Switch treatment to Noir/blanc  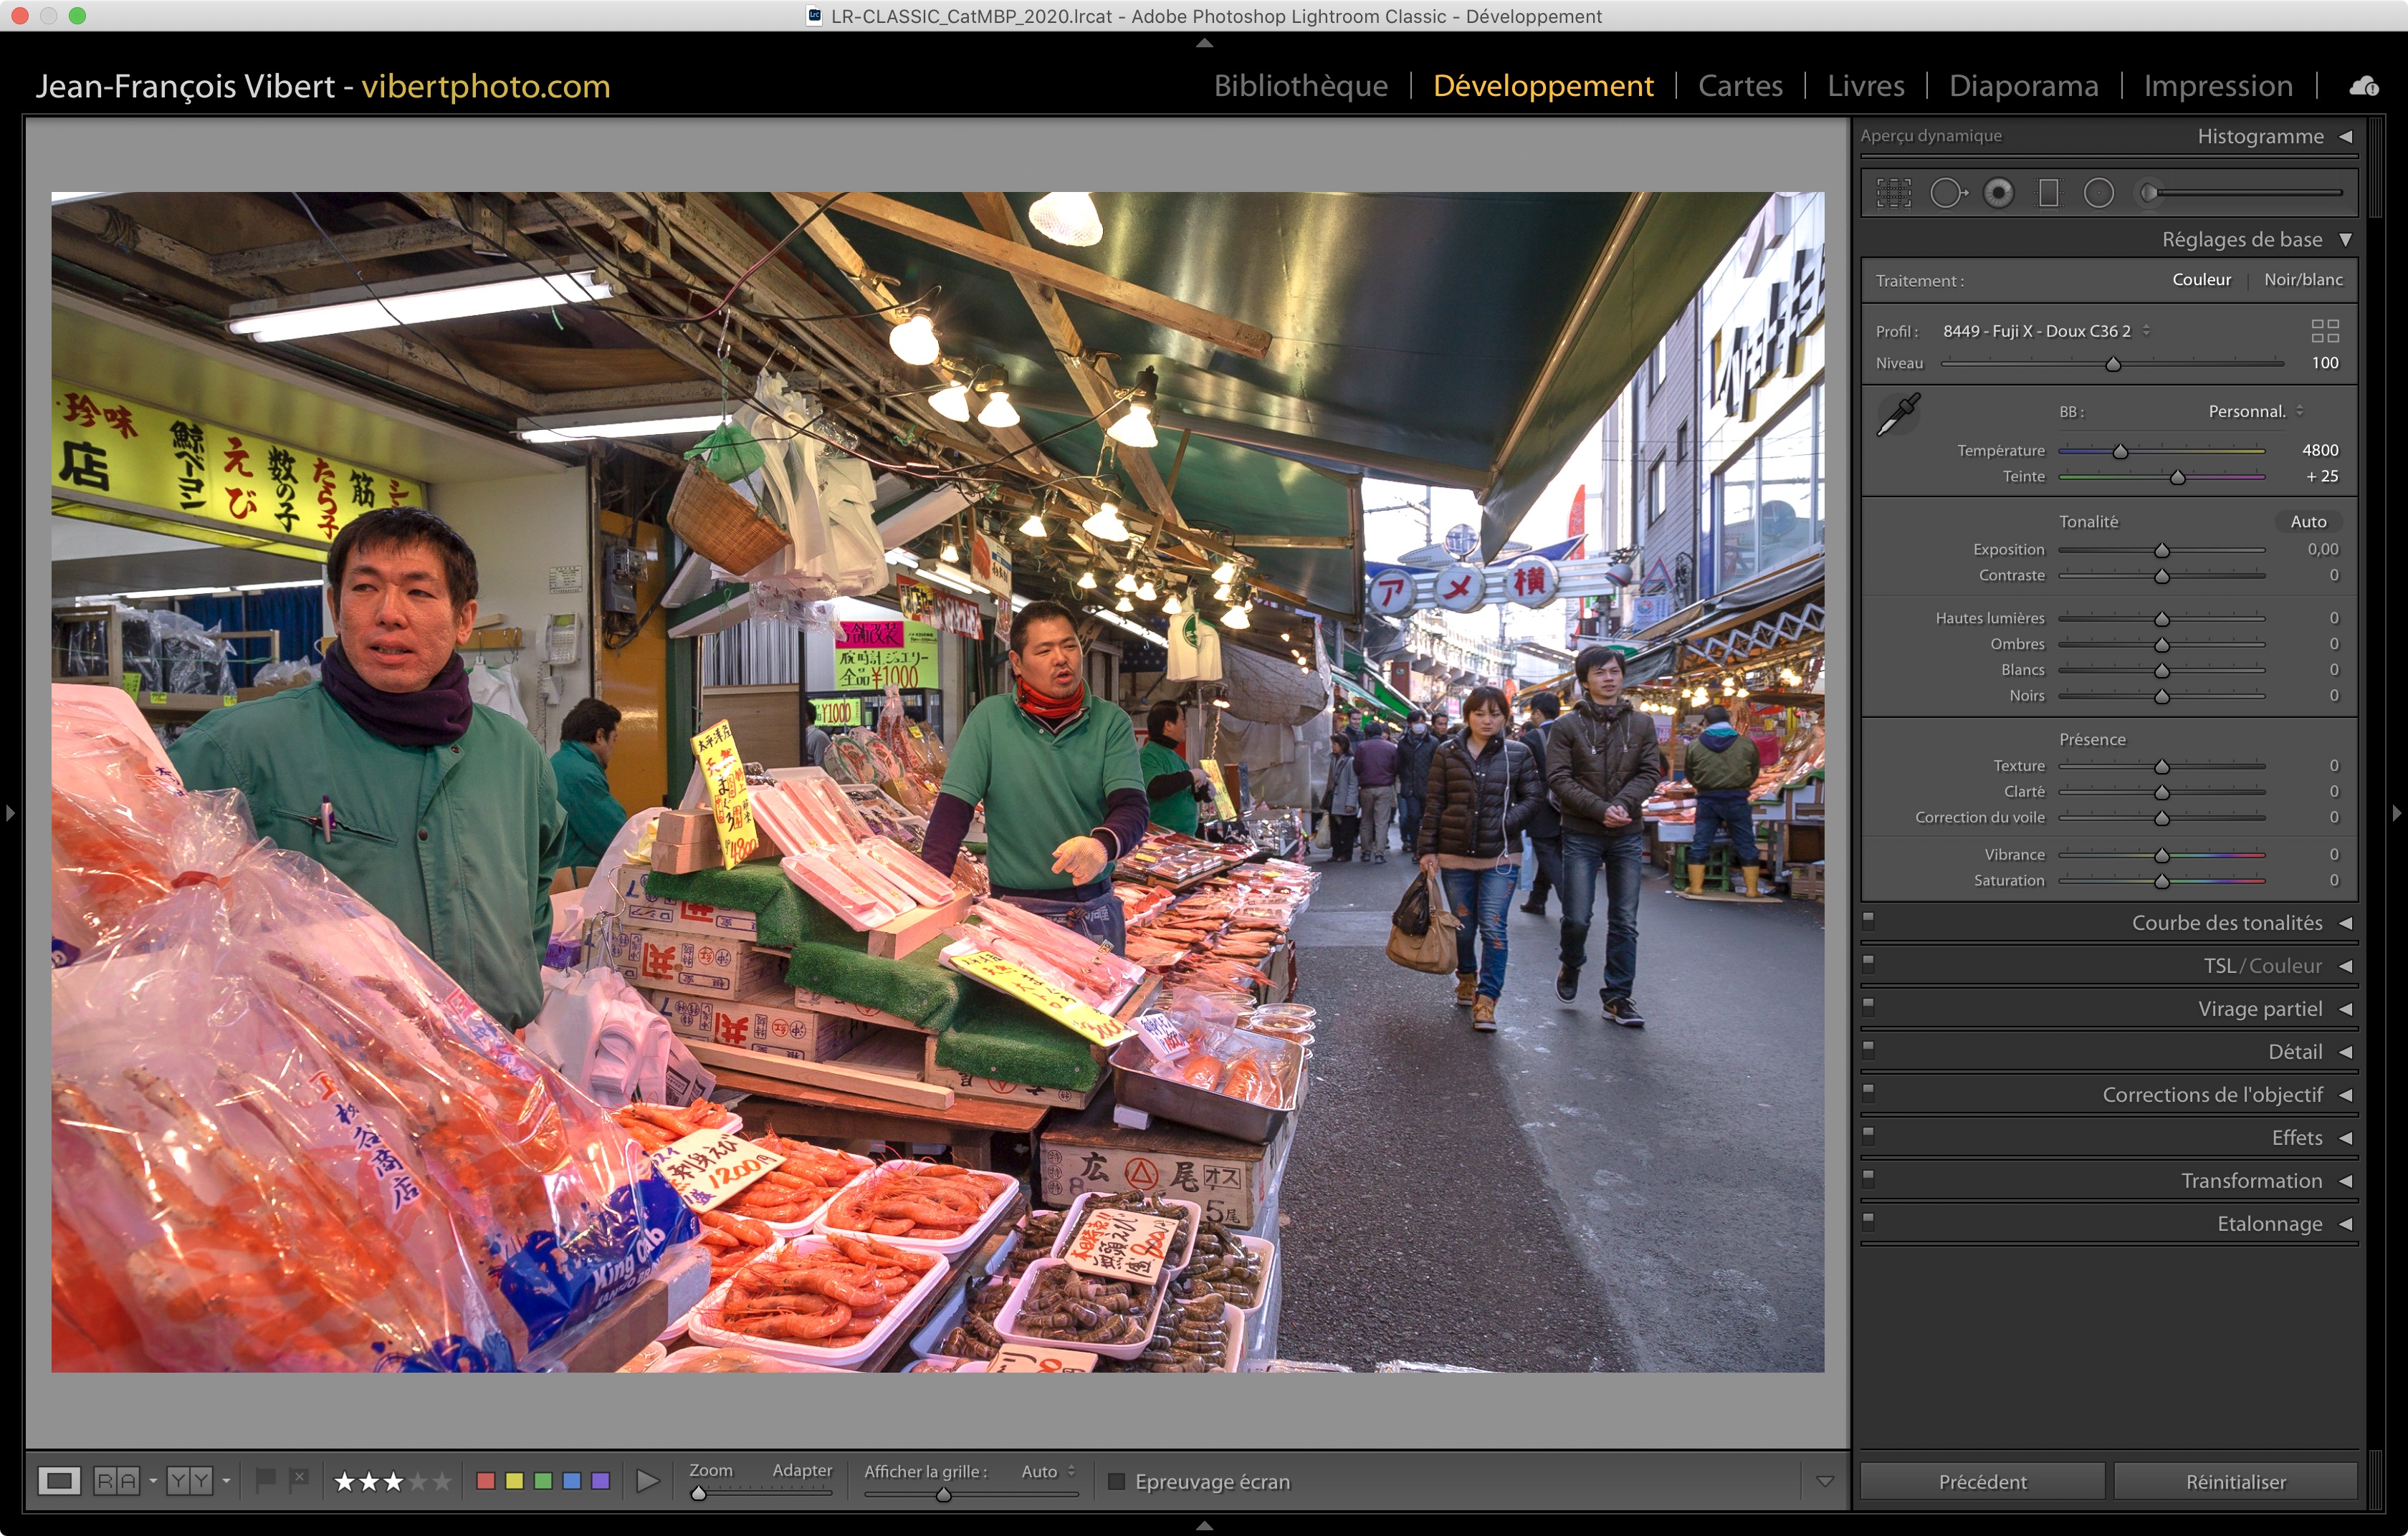click(x=2302, y=280)
